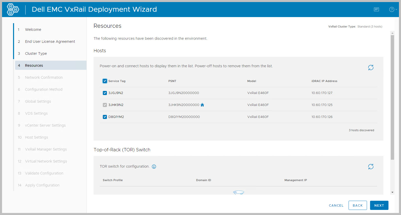Select the Resources step in sidebar
The image size is (401, 215).
pyautogui.click(x=34, y=65)
